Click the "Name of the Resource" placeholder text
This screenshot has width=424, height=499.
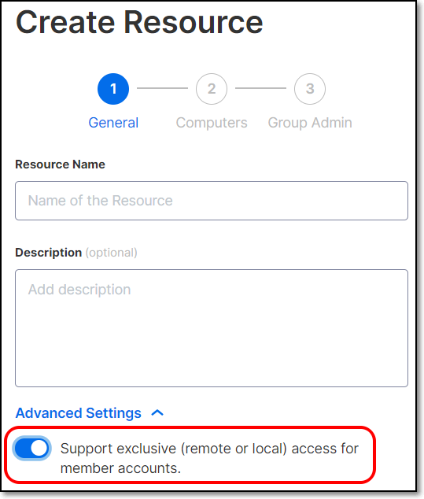[x=100, y=201]
